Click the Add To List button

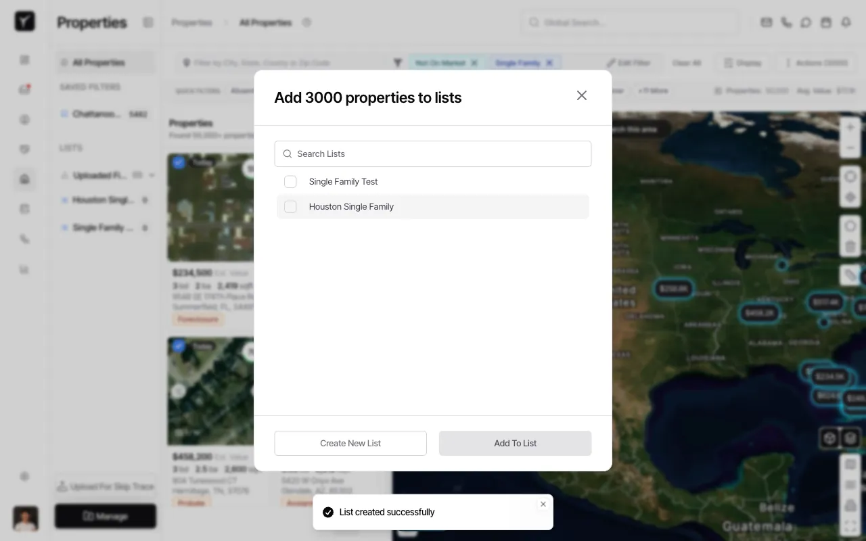(x=516, y=444)
